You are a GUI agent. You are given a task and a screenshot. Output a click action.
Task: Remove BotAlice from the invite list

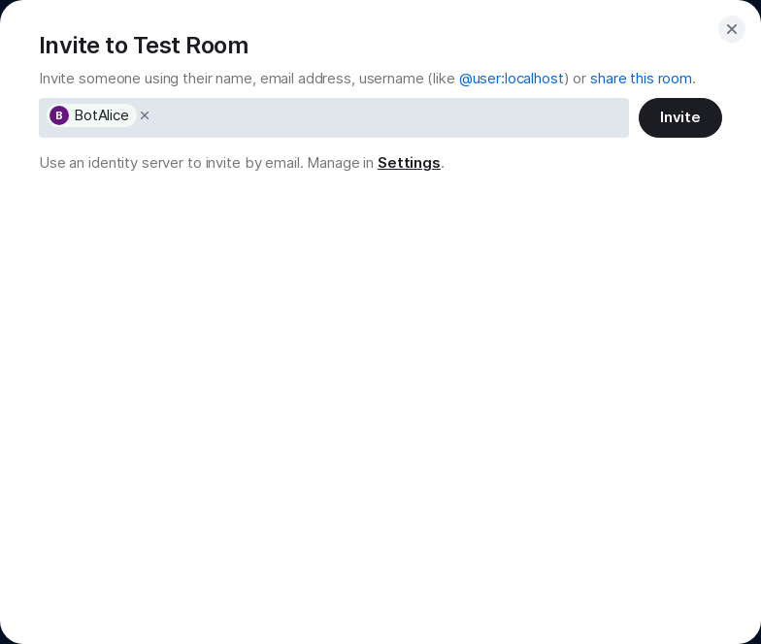coord(145,115)
